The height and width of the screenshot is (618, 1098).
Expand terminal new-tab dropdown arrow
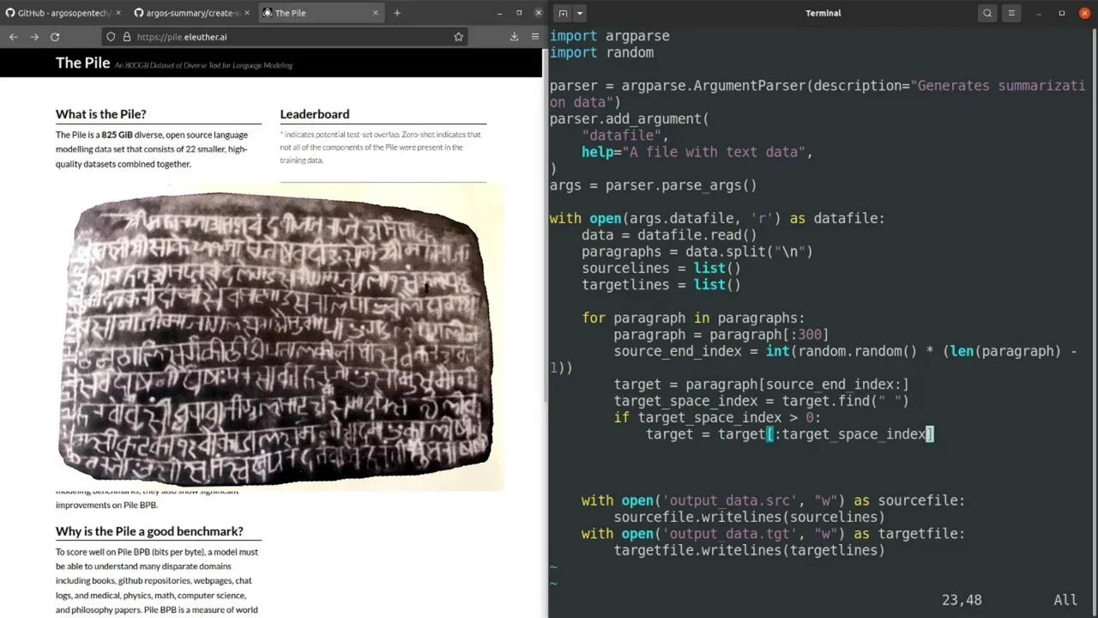(x=580, y=13)
